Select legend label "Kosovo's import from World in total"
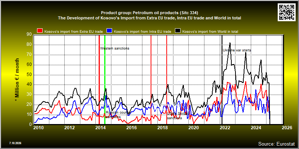This screenshot has height=149, width=299. point(210,32)
